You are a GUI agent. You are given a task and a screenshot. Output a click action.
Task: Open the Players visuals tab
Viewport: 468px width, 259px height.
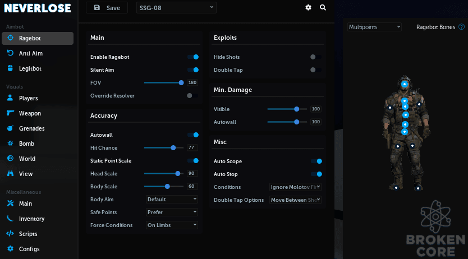[29, 98]
